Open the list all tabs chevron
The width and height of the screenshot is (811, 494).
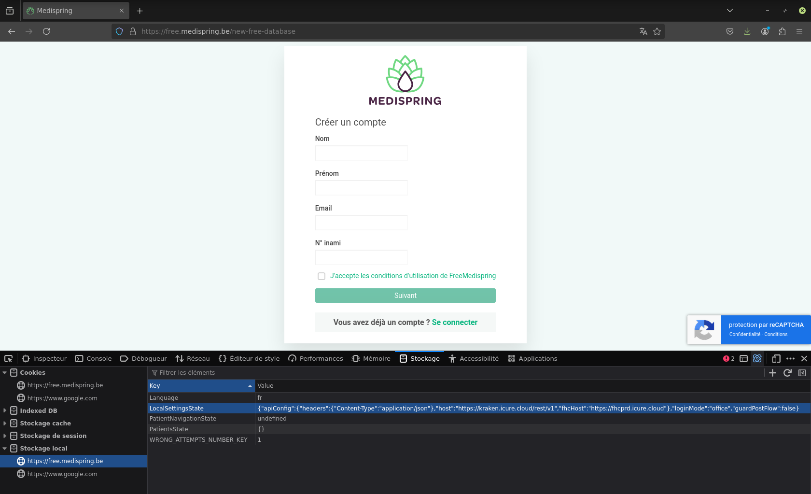730,11
